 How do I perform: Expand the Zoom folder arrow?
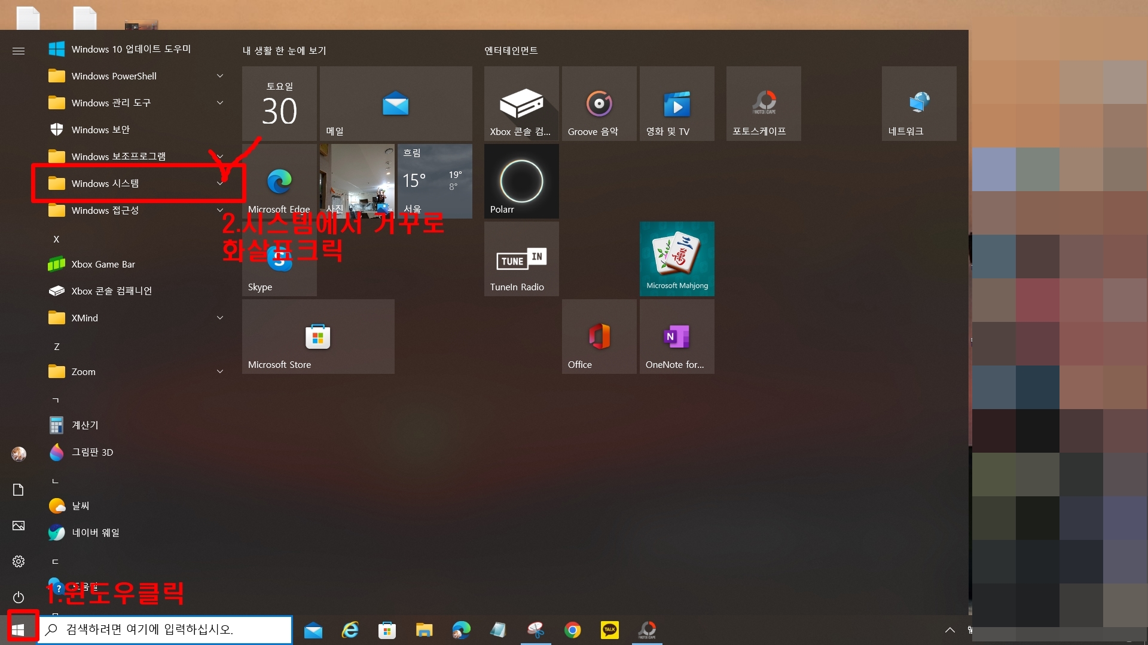[x=220, y=371]
